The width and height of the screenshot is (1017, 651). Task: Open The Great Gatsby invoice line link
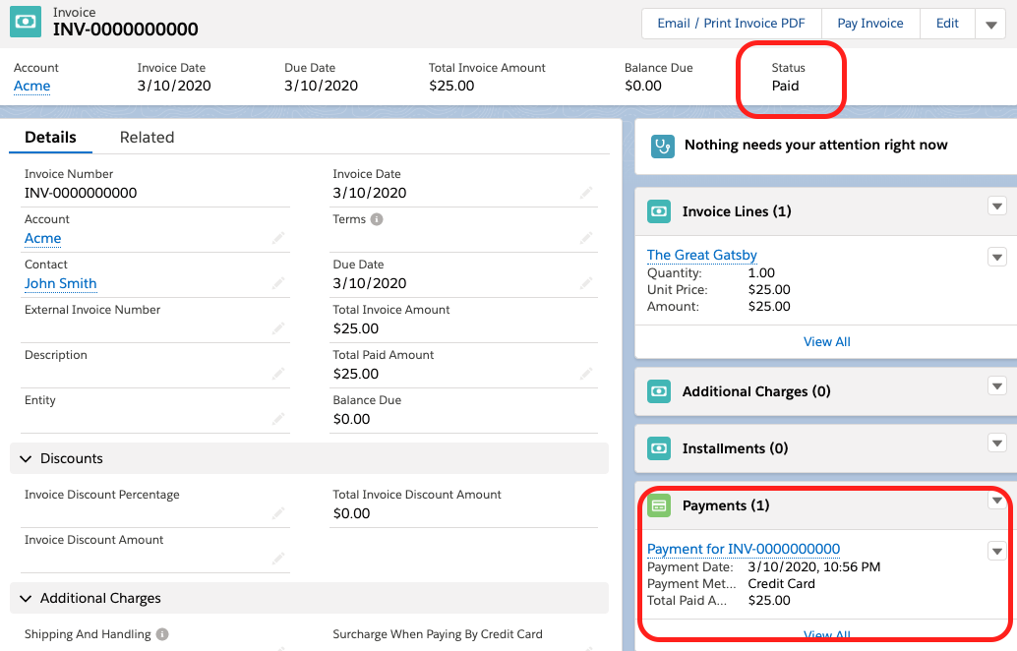pos(701,255)
